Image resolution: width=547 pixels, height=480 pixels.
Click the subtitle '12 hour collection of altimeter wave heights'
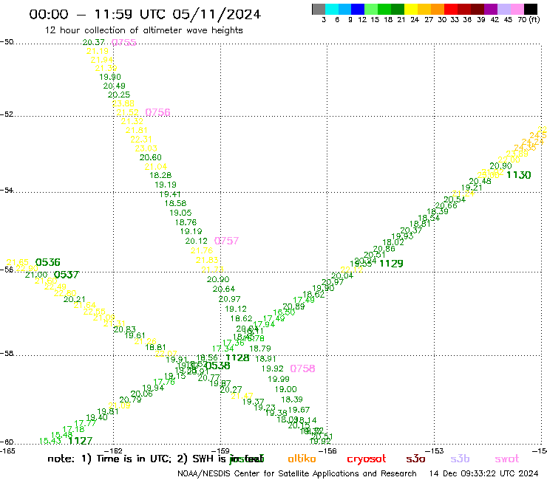coord(143,30)
